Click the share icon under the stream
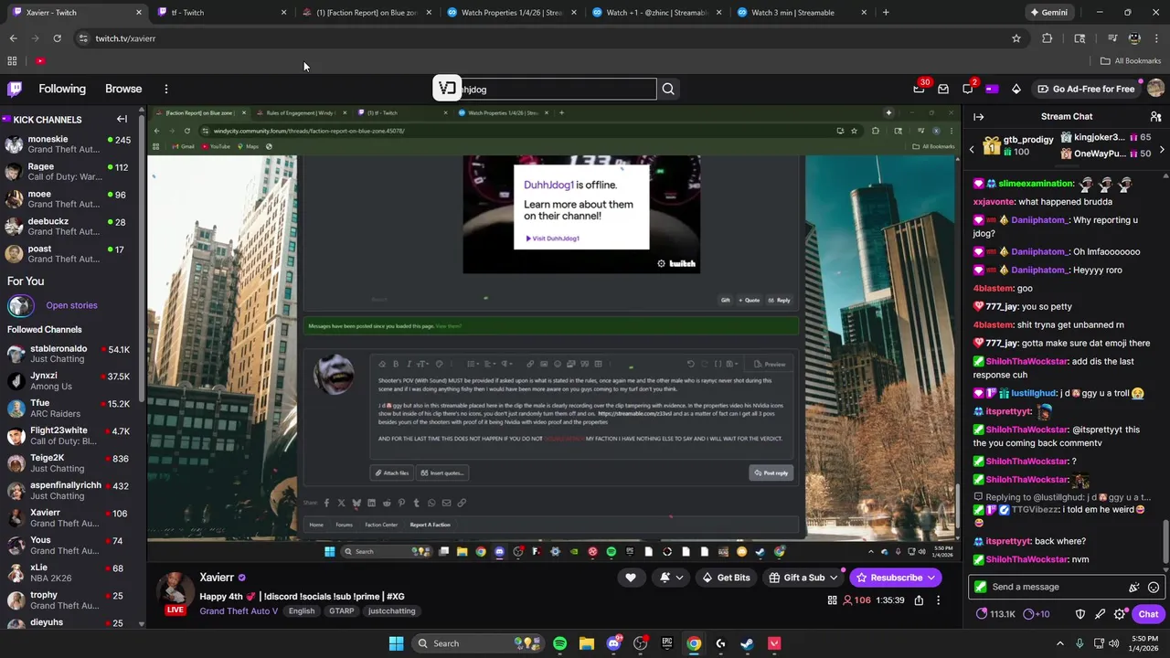1170x658 pixels. click(919, 600)
